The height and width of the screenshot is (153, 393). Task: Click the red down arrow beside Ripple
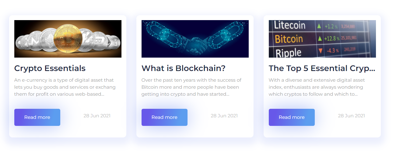pos(320,51)
